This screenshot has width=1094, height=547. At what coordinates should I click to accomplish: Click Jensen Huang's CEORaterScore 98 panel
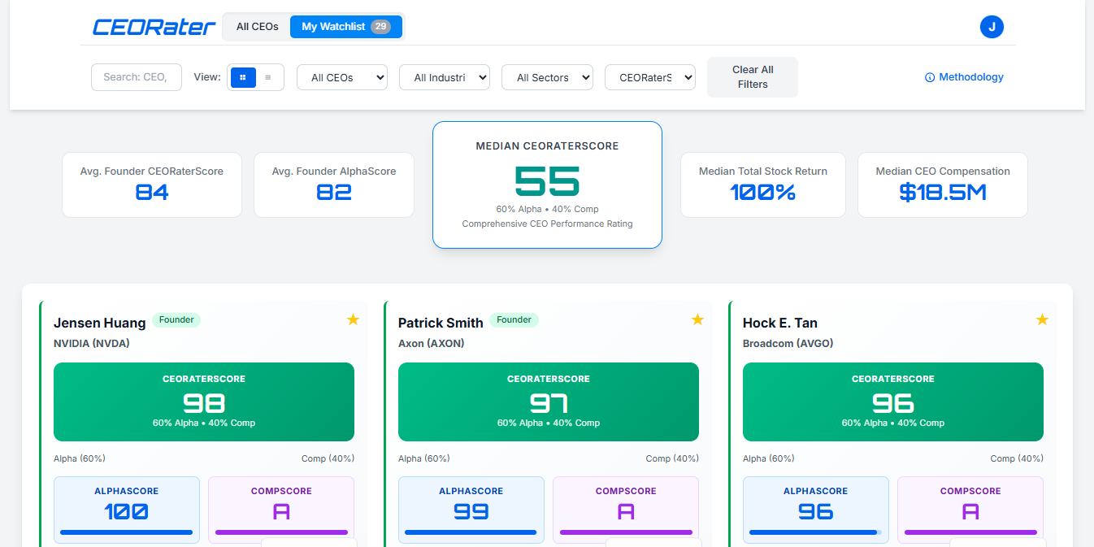tap(204, 402)
